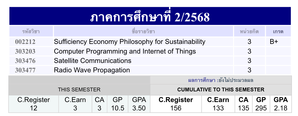Click the หน่วยกิต column header
Screen dimensions: 298x116
(249, 32)
